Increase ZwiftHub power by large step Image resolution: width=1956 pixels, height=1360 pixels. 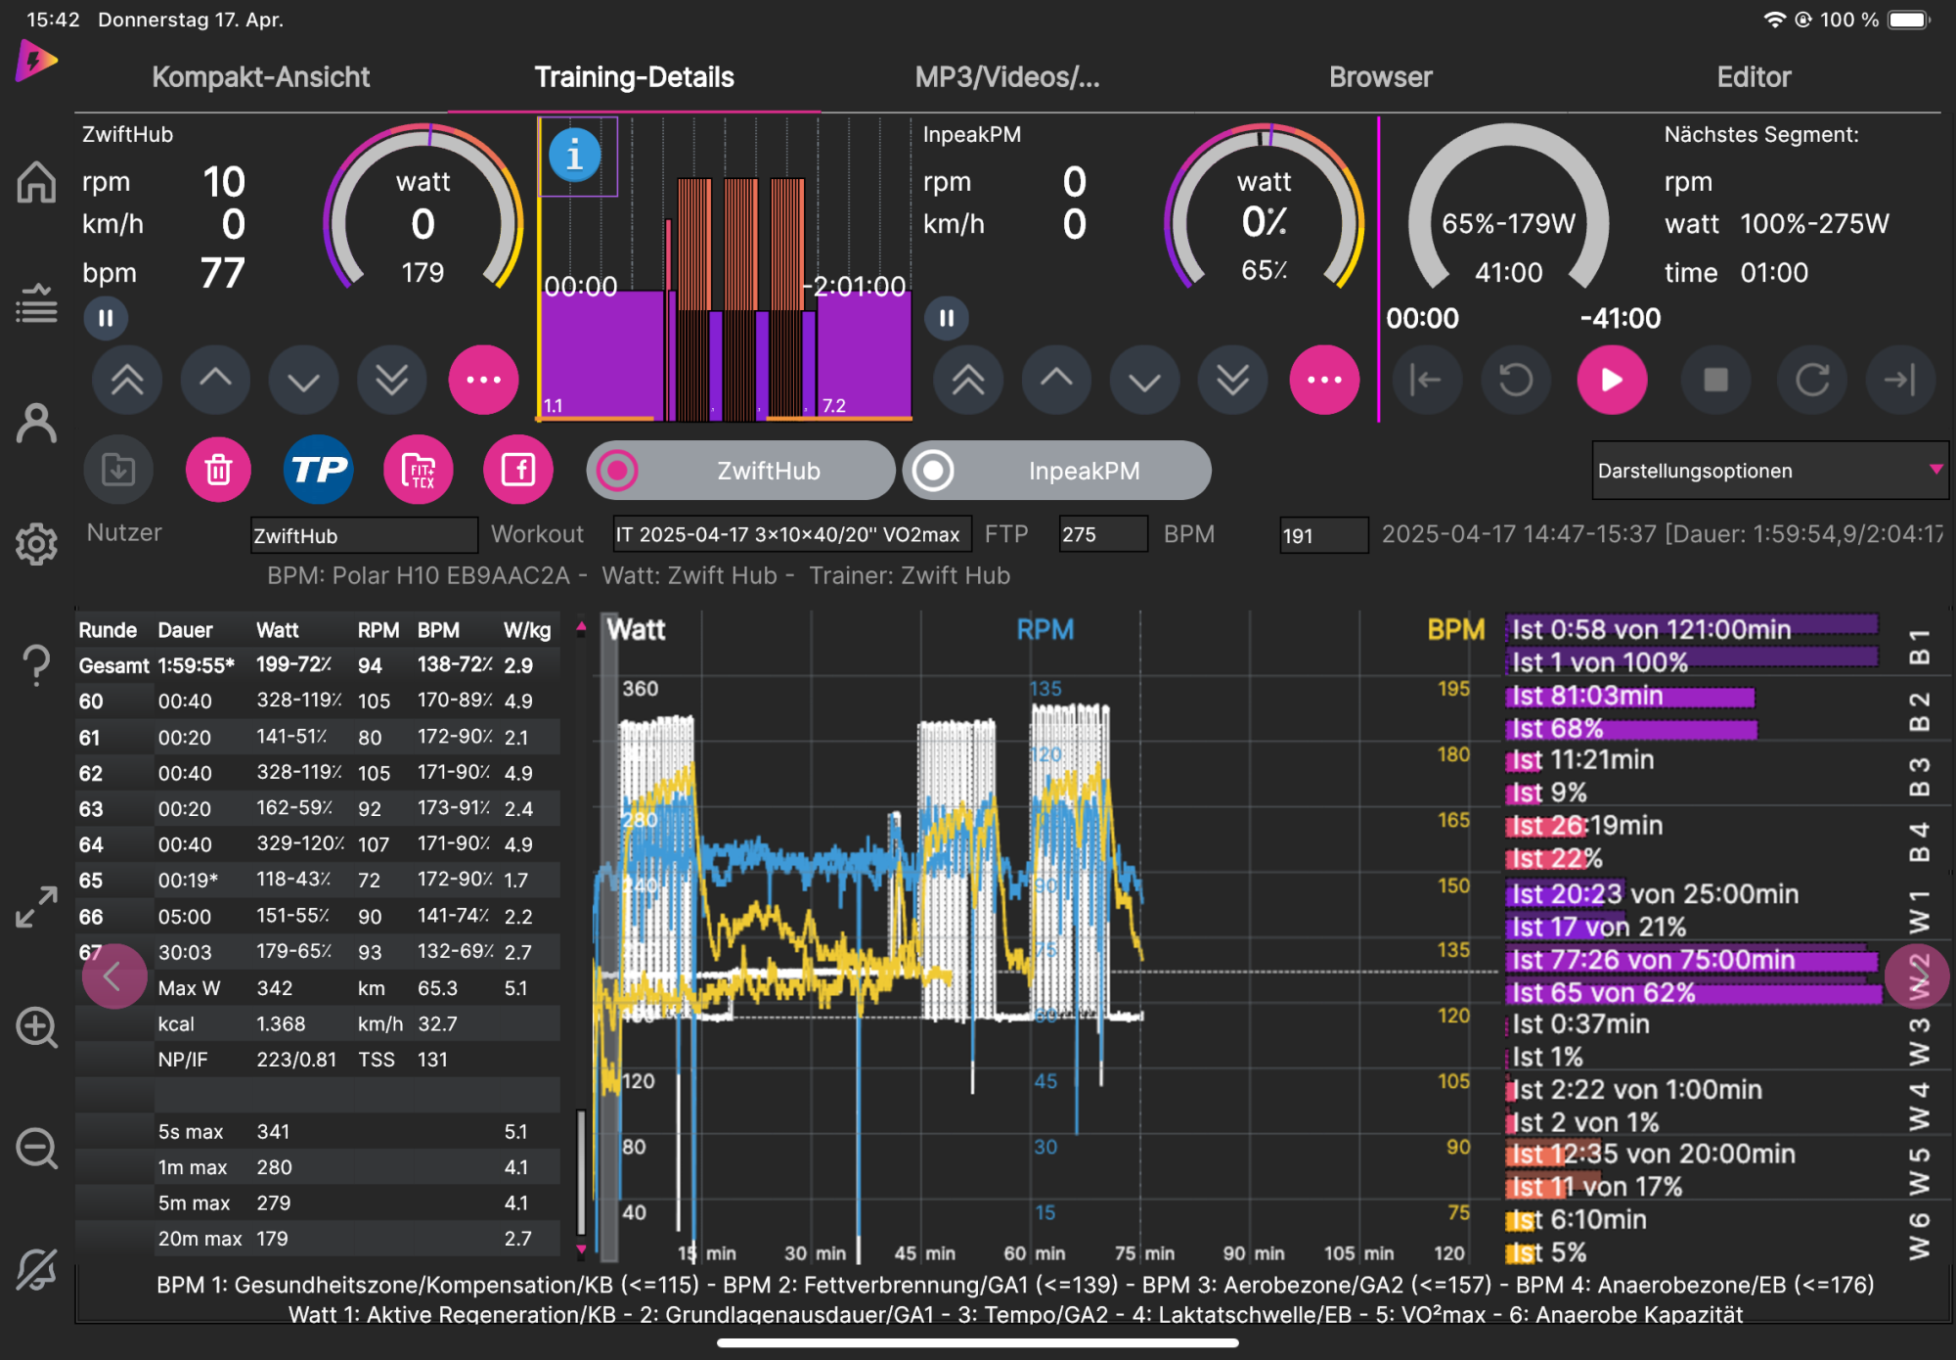tap(127, 380)
